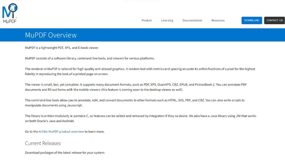Open the Resources menu
The width and height of the screenshot is (285, 160).
click(x=218, y=20)
